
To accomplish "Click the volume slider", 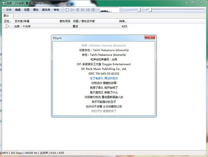I will tap(132, 10).
